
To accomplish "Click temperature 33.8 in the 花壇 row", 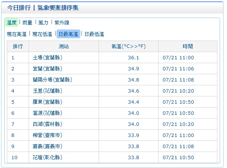I will [133, 158].
